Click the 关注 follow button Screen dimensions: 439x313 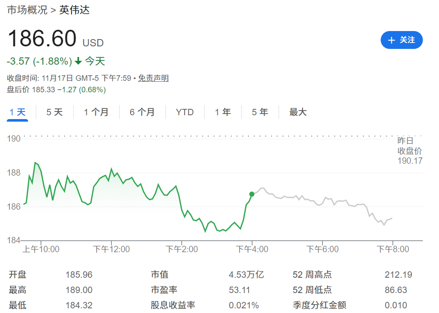pos(402,40)
